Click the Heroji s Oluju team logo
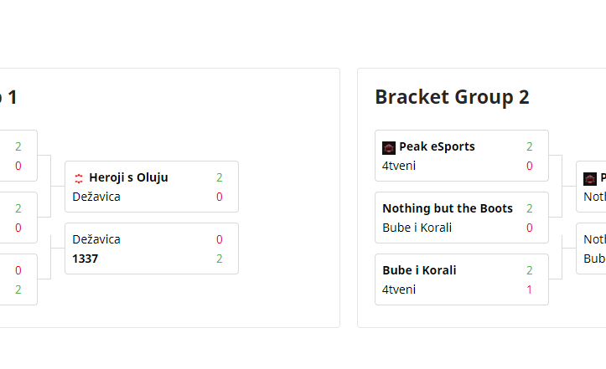The image size is (606, 369). (x=79, y=177)
